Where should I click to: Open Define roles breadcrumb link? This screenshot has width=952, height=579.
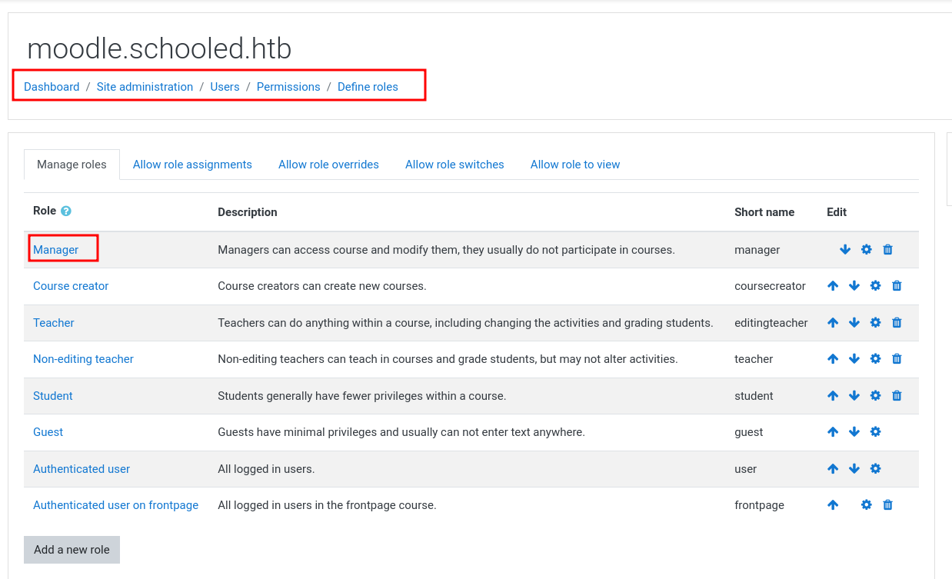pyautogui.click(x=368, y=87)
